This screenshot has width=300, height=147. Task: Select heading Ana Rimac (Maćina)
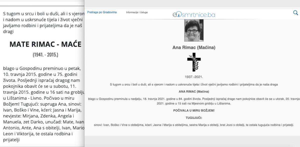point(194,47)
